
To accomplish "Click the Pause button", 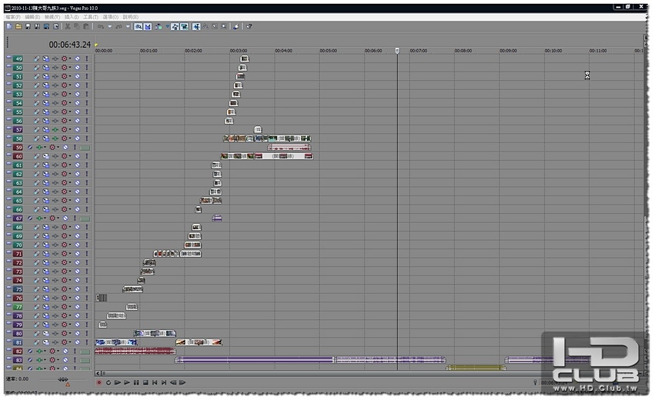I will (x=136, y=382).
